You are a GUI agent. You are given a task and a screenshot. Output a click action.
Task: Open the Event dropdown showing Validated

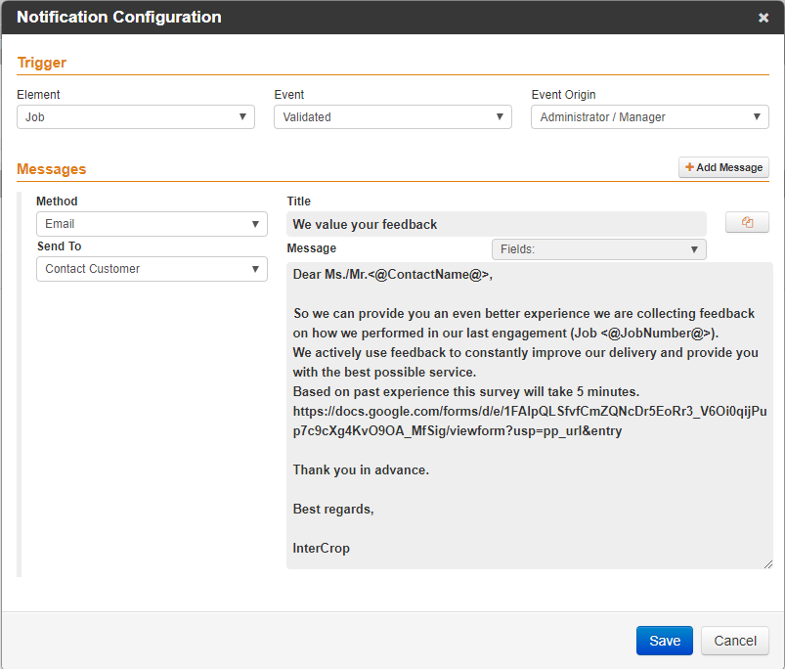(393, 116)
